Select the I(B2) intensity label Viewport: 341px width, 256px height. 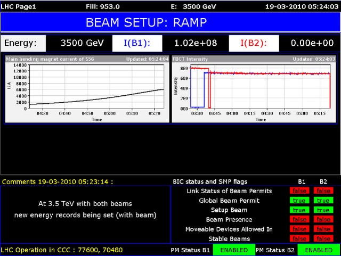click(254, 43)
